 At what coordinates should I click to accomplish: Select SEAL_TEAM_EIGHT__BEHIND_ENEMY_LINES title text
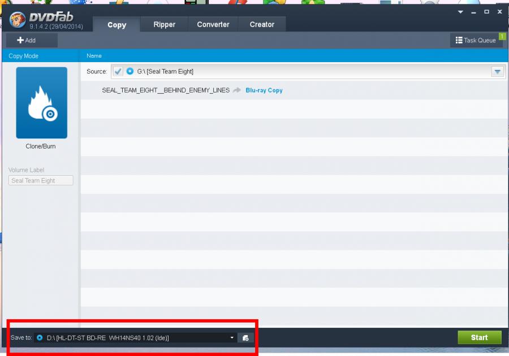(x=166, y=90)
